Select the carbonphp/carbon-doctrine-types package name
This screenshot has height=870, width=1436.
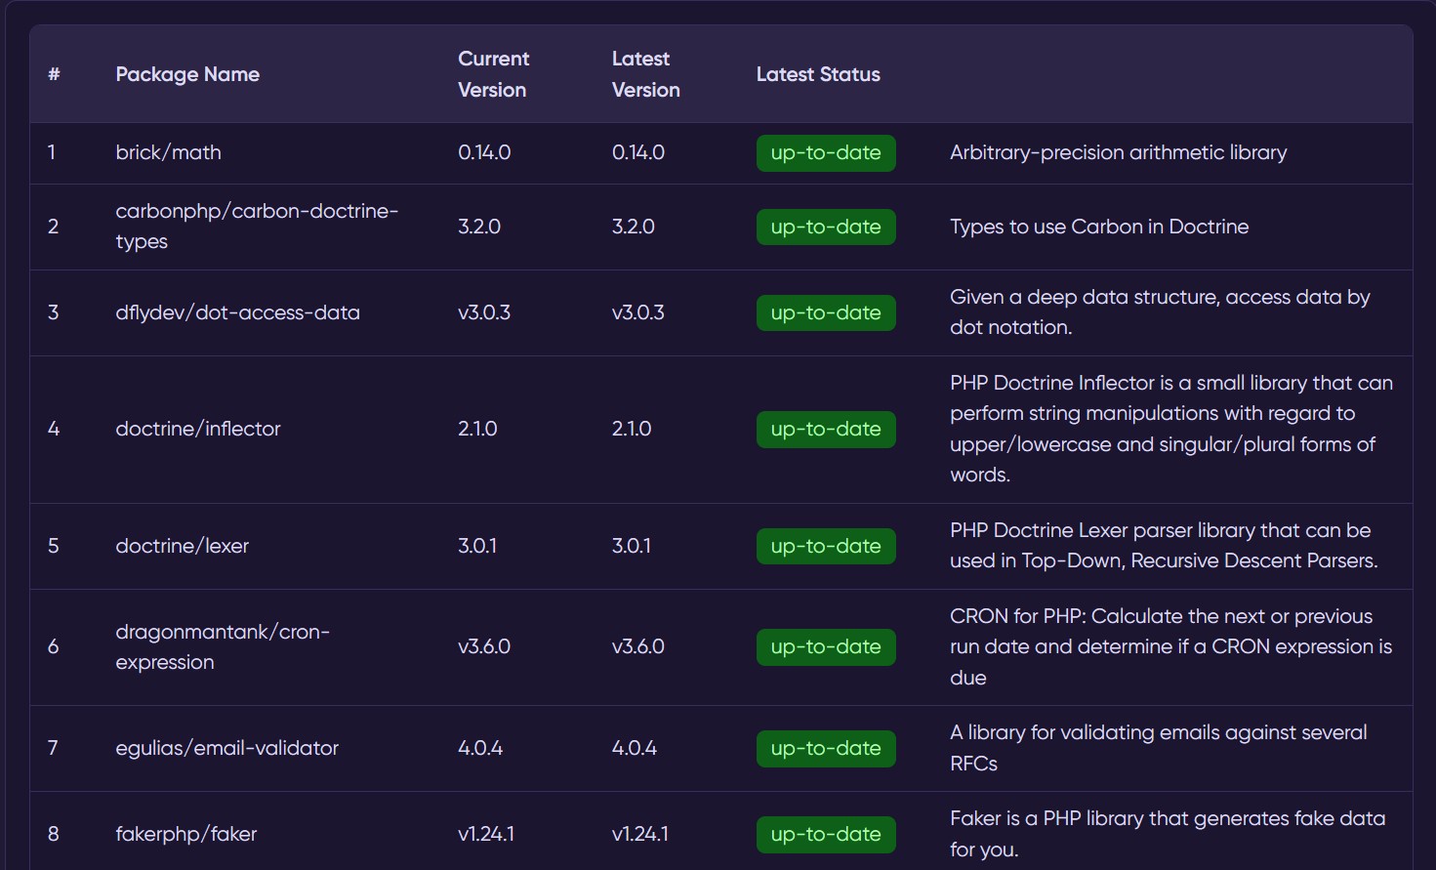[x=256, y=227]
